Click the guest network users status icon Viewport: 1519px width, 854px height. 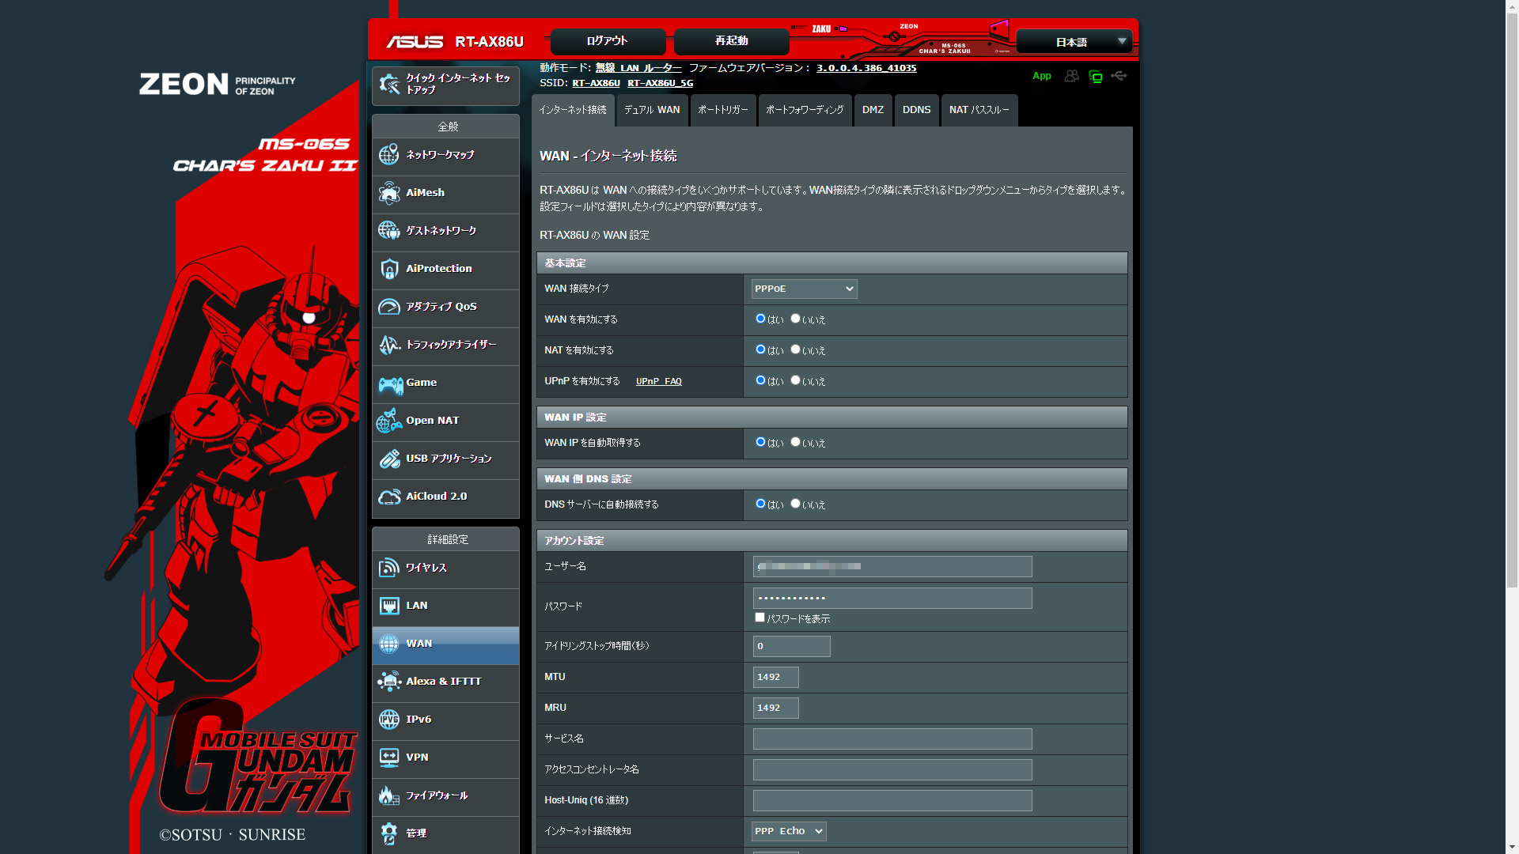click(x=1071, y=76)
